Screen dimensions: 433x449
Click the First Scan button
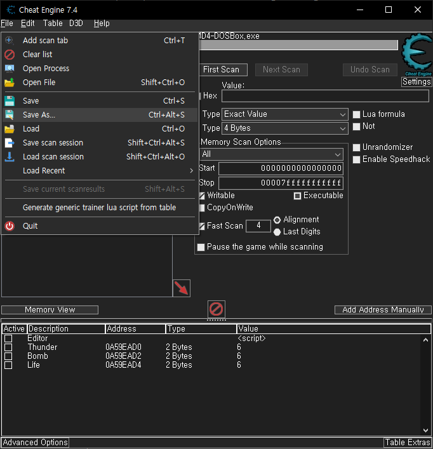click(x=223, y=70)
